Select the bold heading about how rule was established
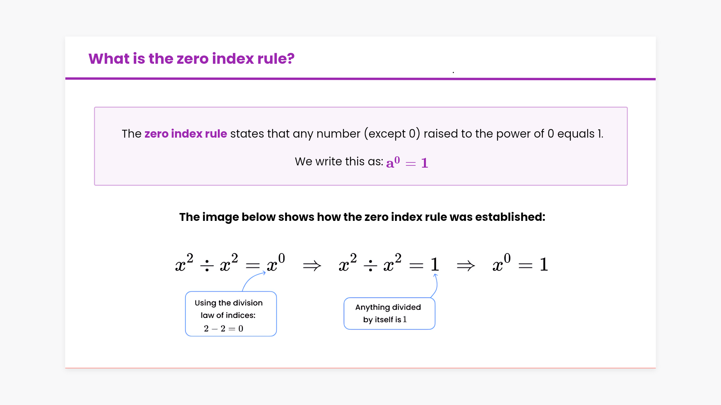The image size is (721, 405). coord(362,217)
